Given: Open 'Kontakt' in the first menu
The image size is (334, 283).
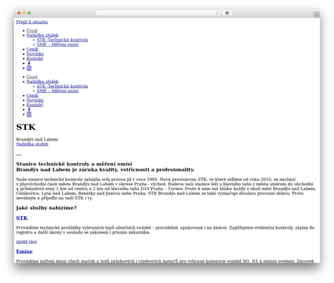Looking at the screenshot, I should (x=35, y=58).
